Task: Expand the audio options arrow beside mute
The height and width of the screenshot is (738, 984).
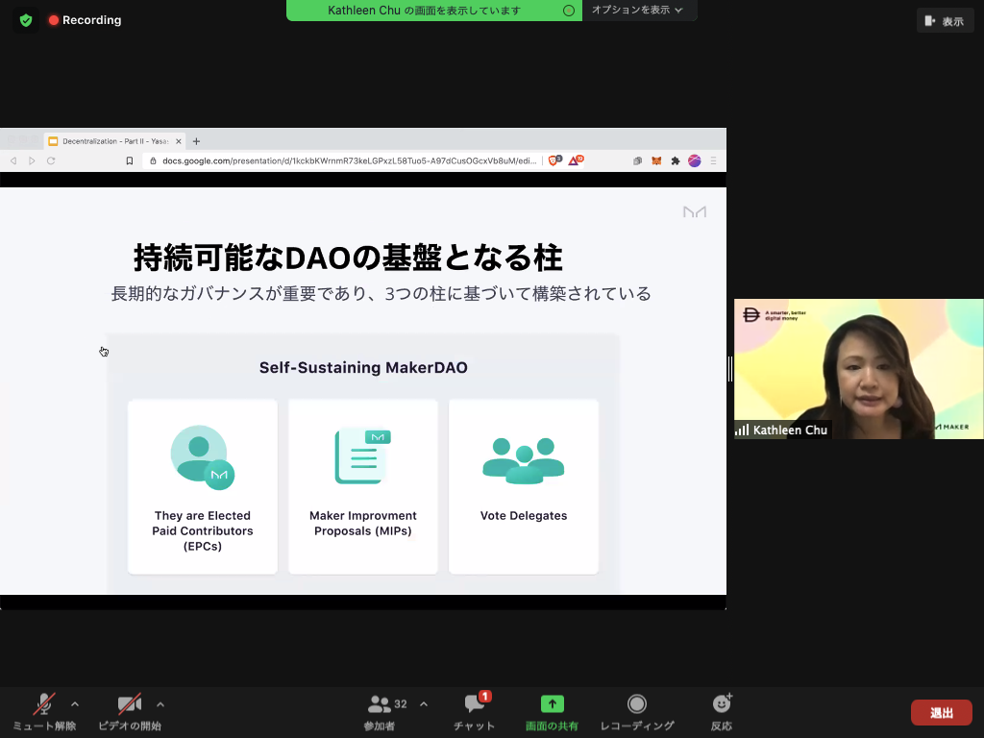Action: 75,704
